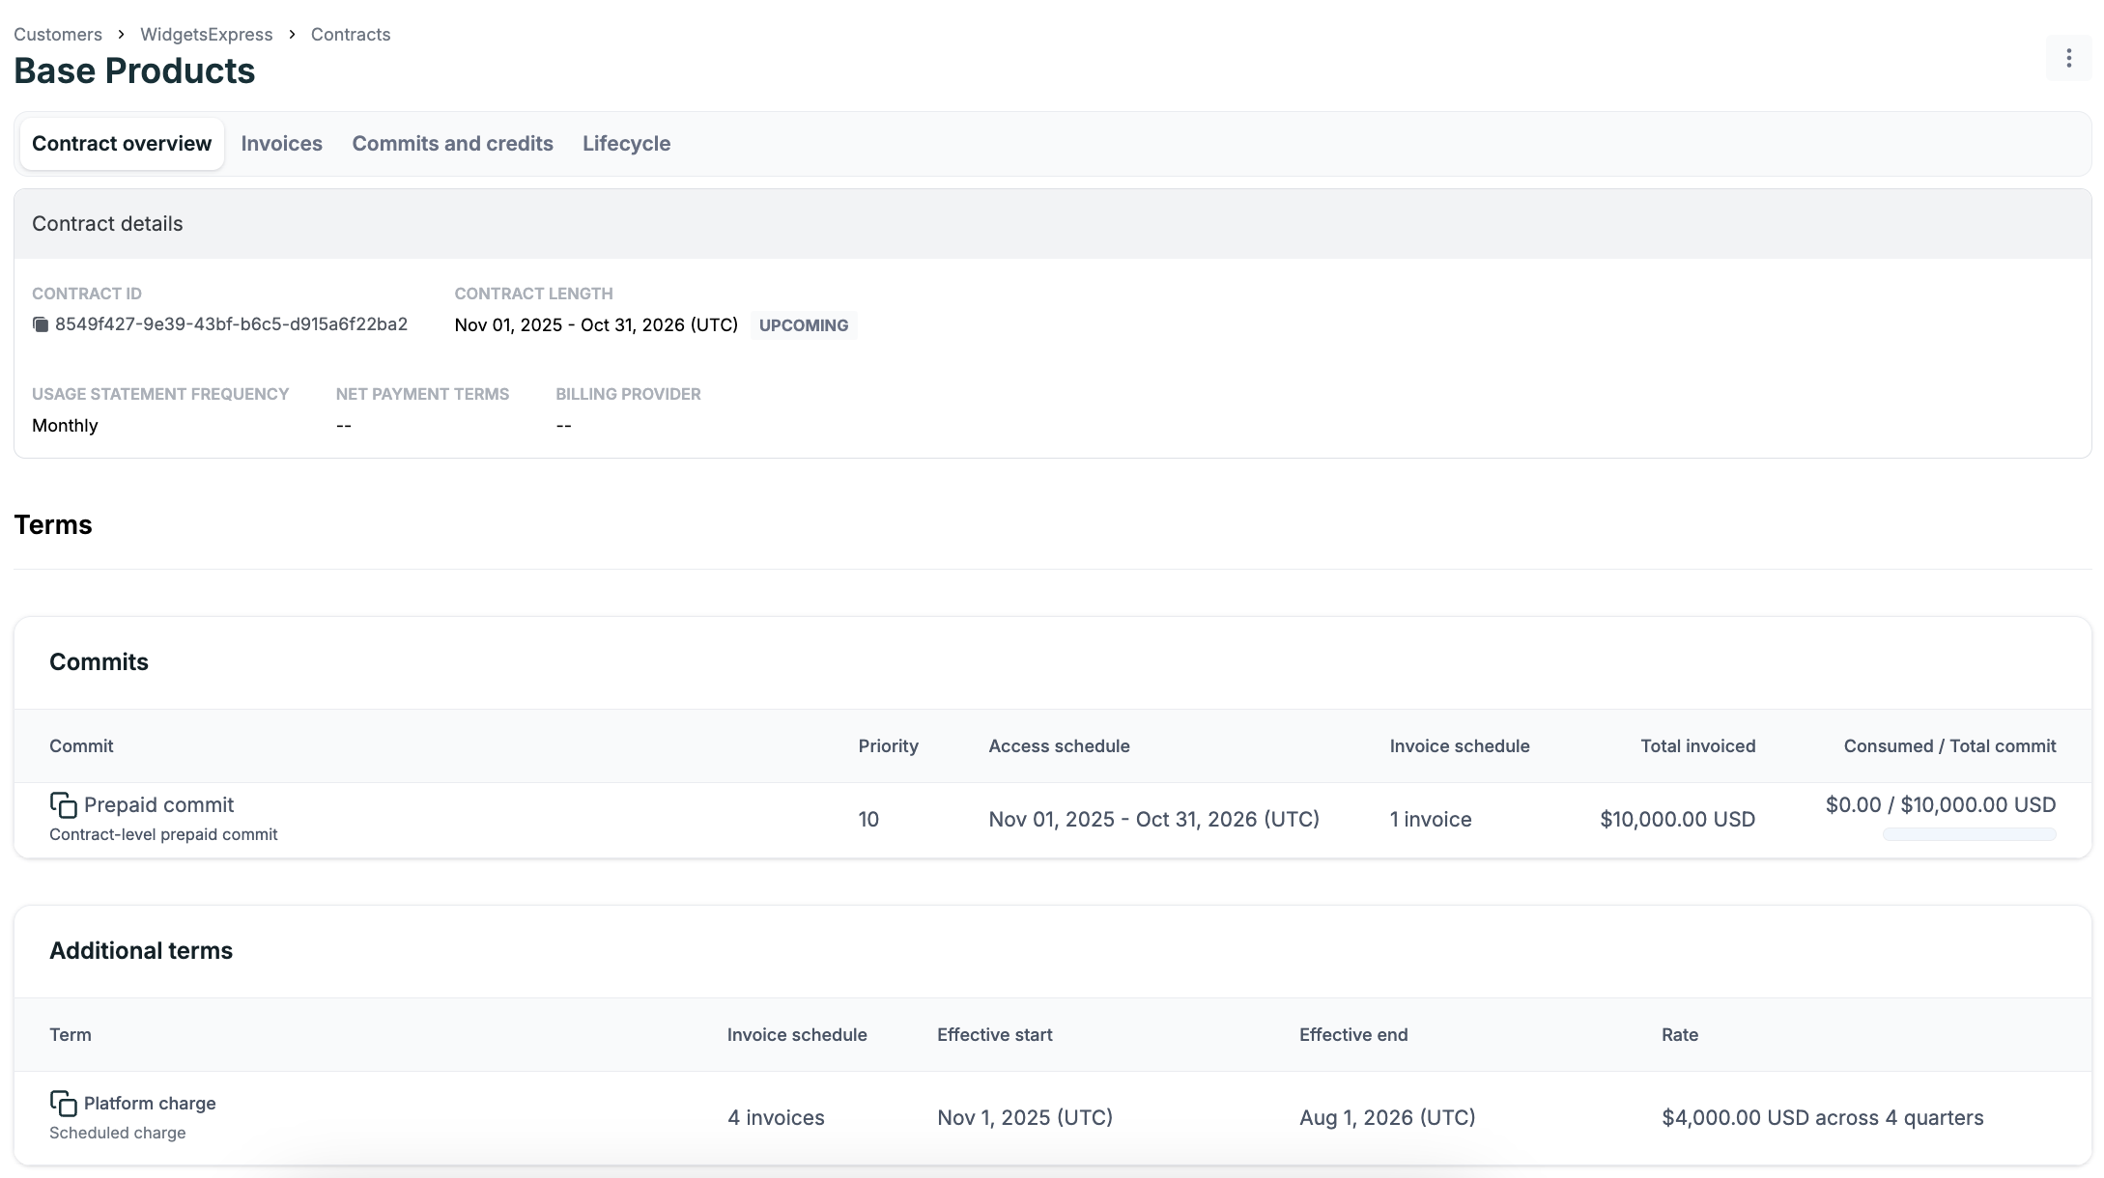Open the Commits and credits tab
Viewport: 2104px width, 1178px height.
pos(452,144)
